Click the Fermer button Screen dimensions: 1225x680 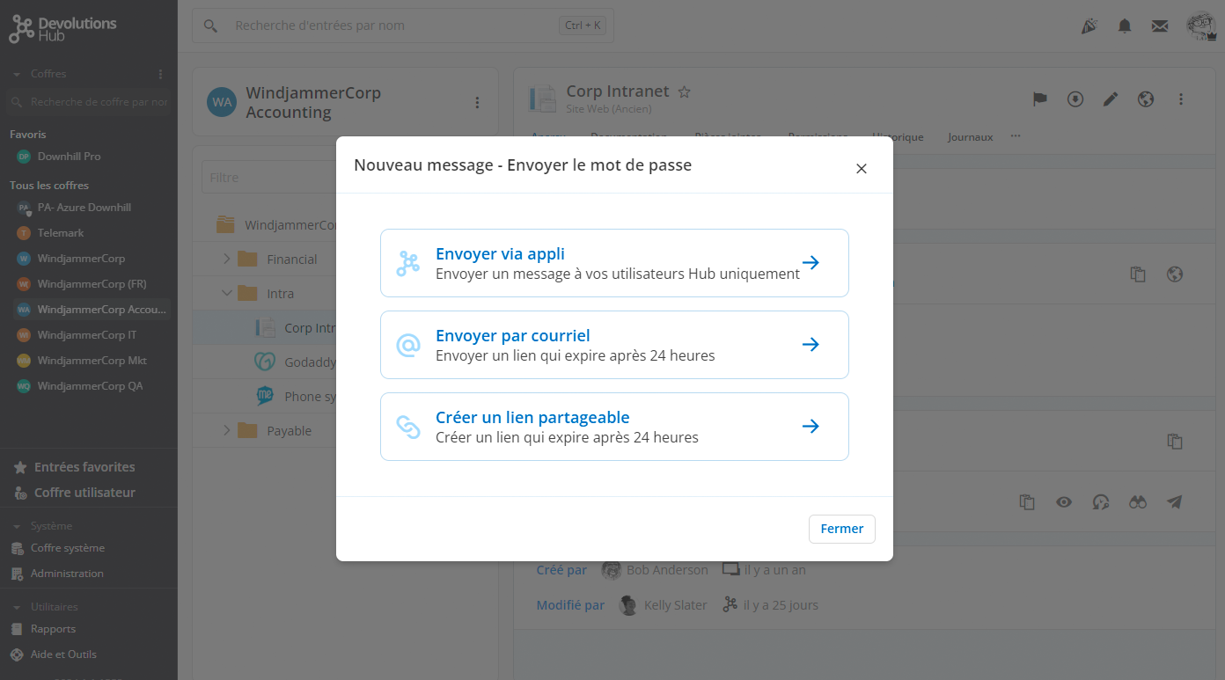click(x=841, y=529)
